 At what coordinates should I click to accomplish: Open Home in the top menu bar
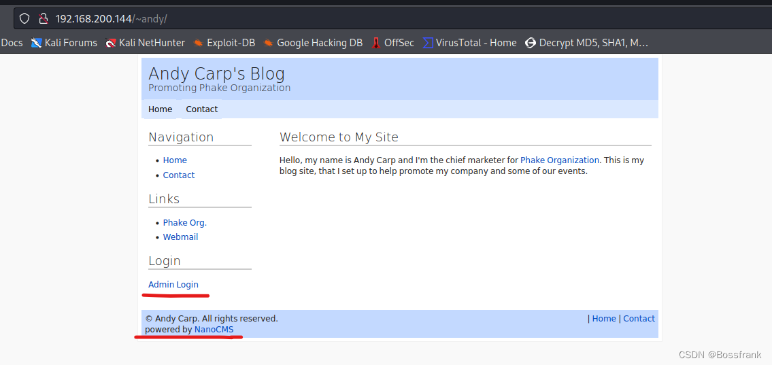click(x=161, y=109)
